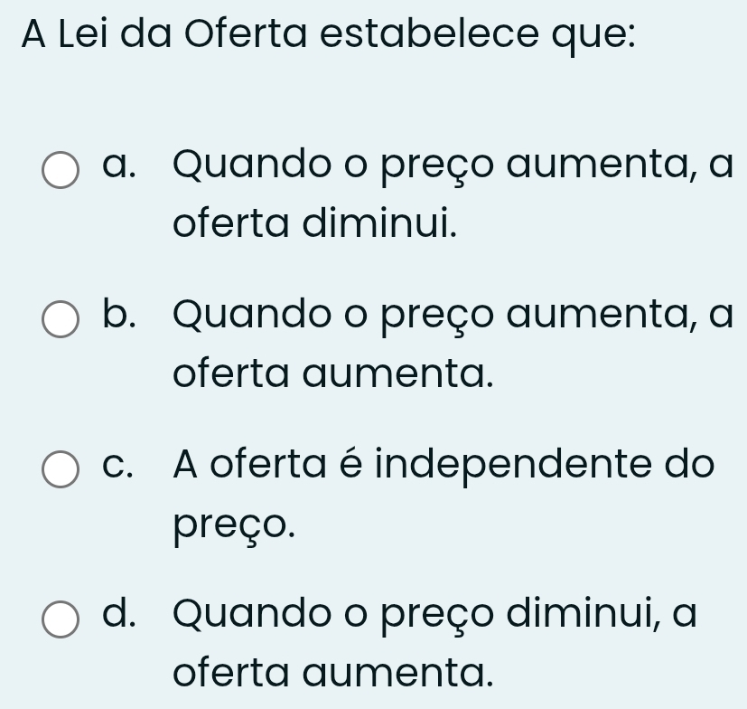This screenshot has width=747, height=709.
Task: Click the 'a.' option letter label
Action: [x=123, y=167]
